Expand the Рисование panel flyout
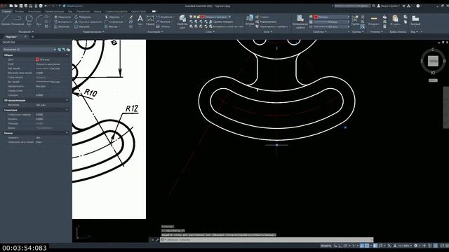 pyautogui.click(x=26, y=31)
